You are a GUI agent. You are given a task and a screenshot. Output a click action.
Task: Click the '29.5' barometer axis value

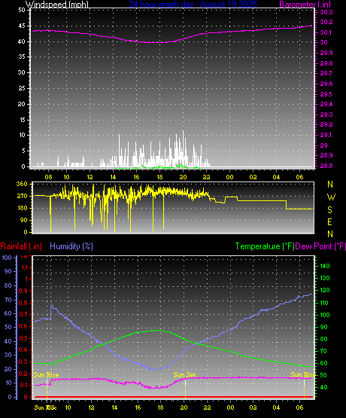(x=326, y=94)
